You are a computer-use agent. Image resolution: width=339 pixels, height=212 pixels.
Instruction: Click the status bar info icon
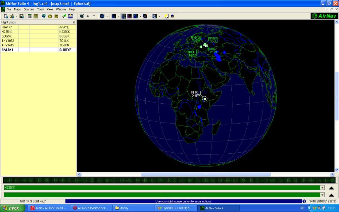304,201
